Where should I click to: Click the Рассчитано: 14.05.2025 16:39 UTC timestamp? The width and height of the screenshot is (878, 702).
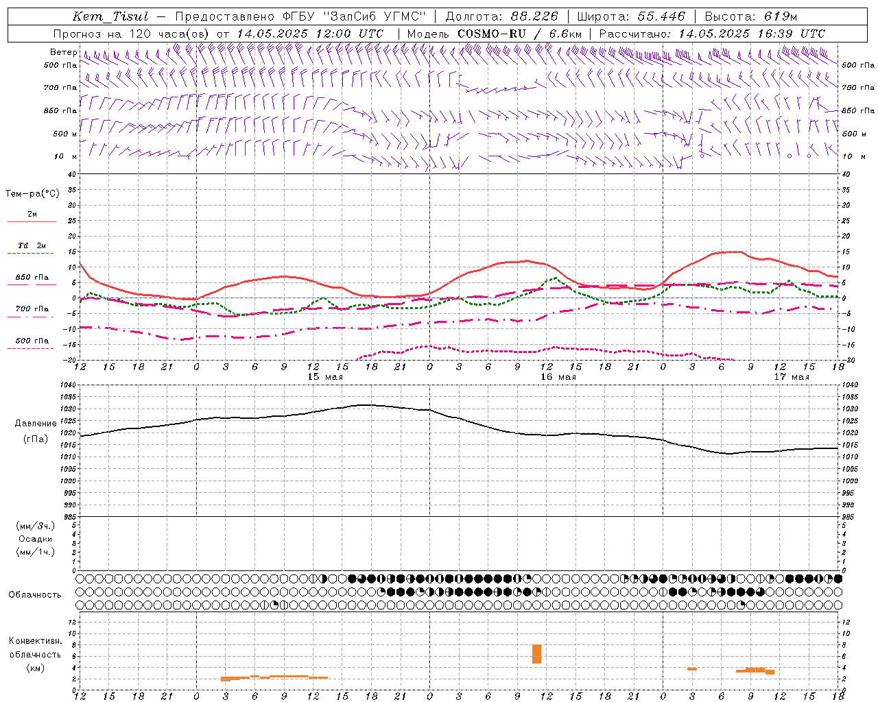(x=712, y=34)
